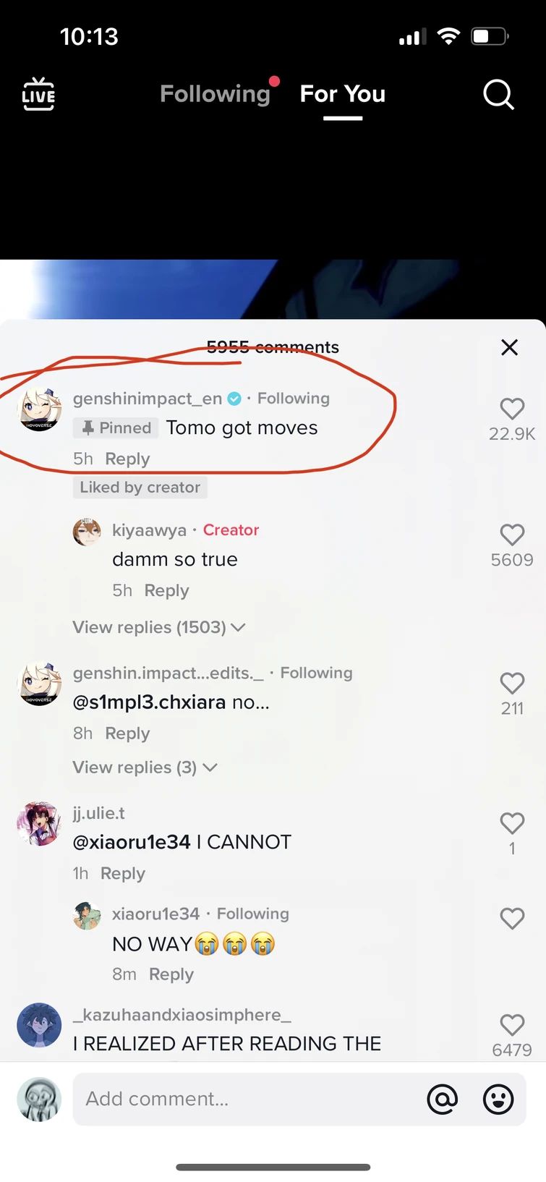Screen dimensions: 546x1182
Task: Reply to jj.ulie.t's comment
Action: click(x=122, y=873)
